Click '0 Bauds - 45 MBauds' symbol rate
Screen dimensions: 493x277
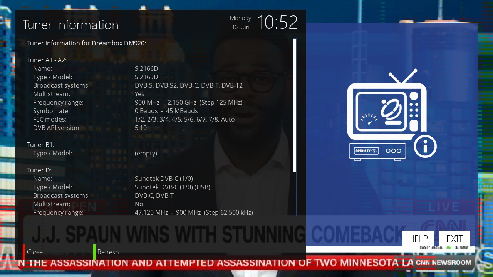[166, 111]
